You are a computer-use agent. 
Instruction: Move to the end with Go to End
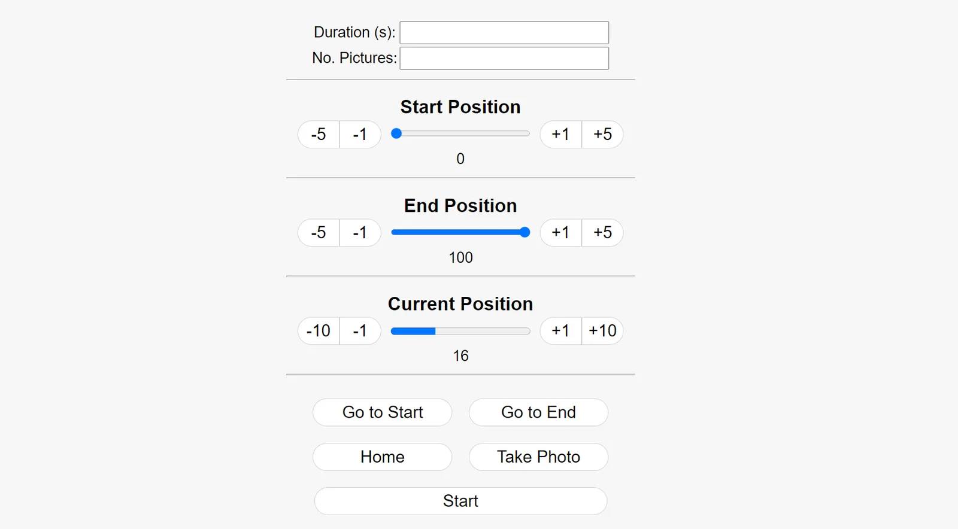pyautogui.click(x=538, y=412)
